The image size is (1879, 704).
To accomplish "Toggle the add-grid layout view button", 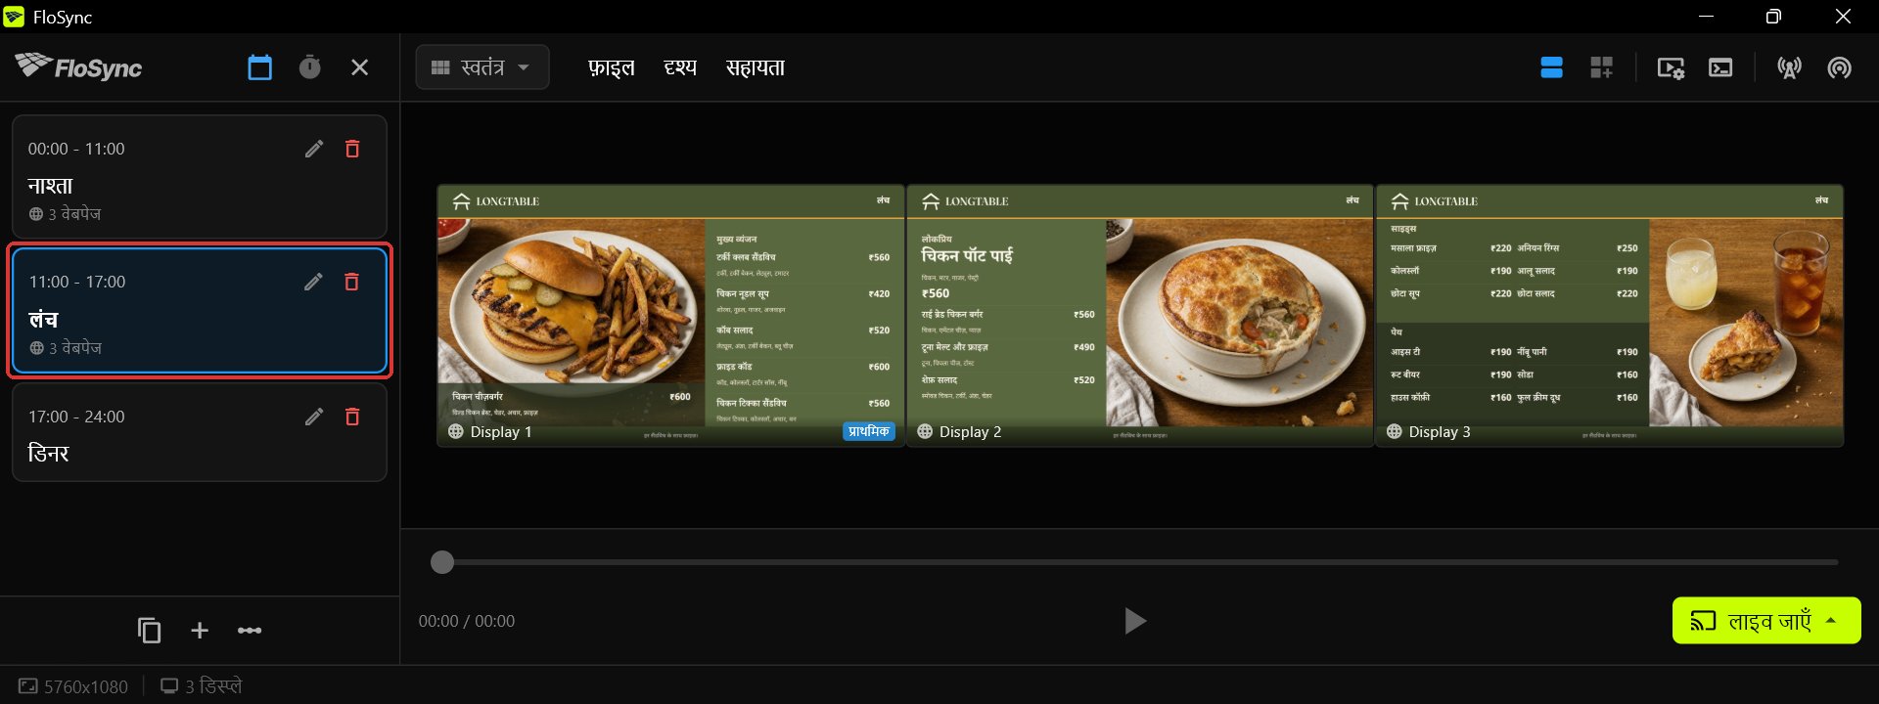I will click(1601, 67).
